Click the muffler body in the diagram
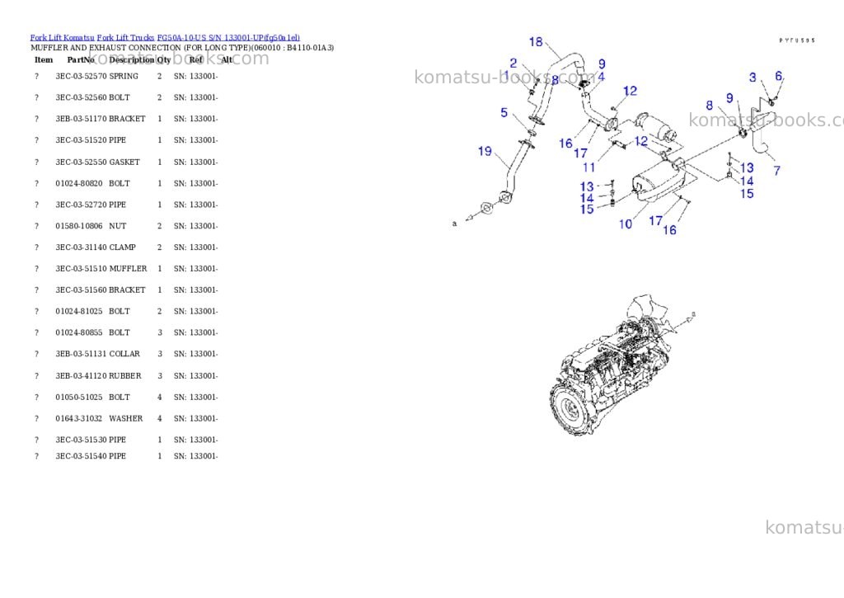This screenshot has width=844, height=598. [x=658, y=181]
